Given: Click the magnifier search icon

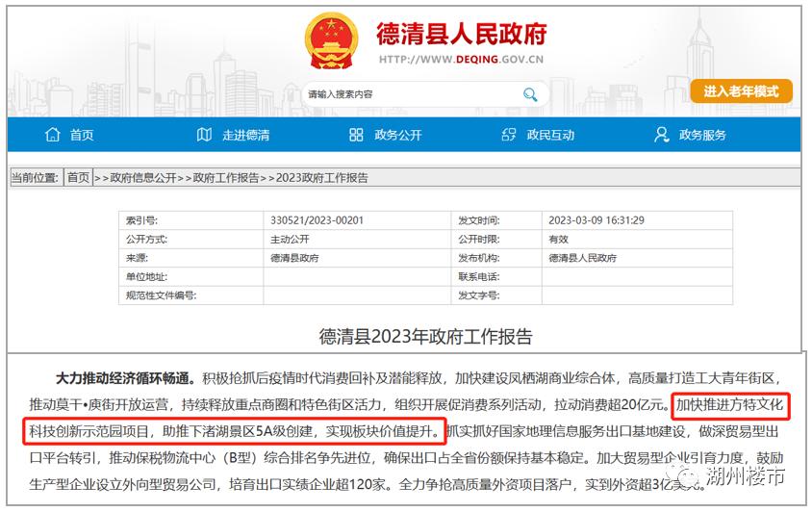Looking at the screenshot, I should pyautogui.click(x=530, y=94).
